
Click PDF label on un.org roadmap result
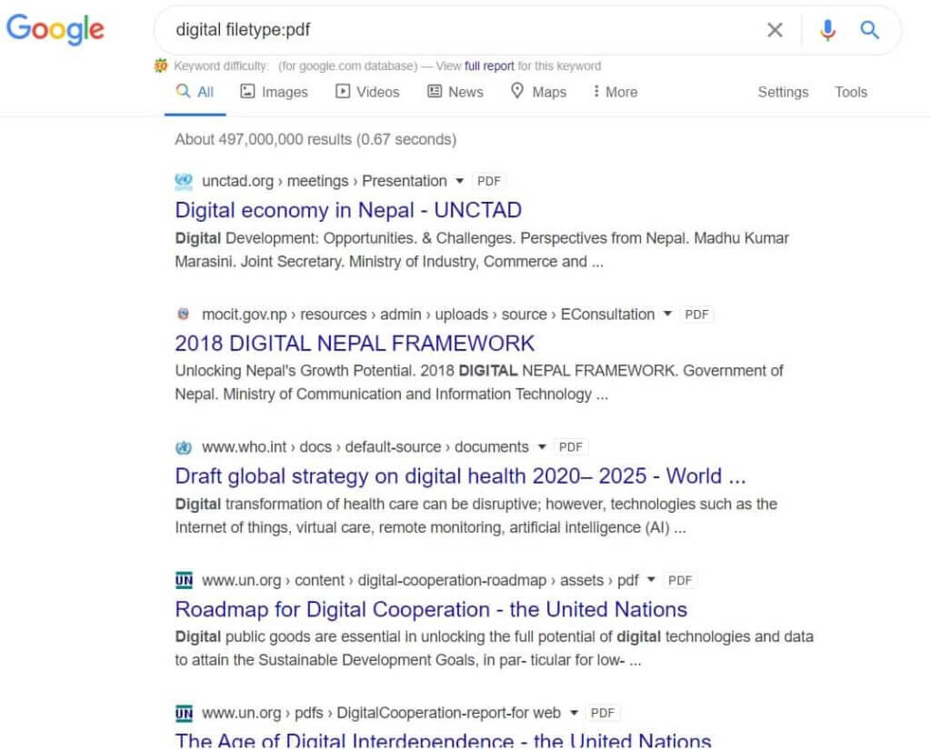(680, 580)
